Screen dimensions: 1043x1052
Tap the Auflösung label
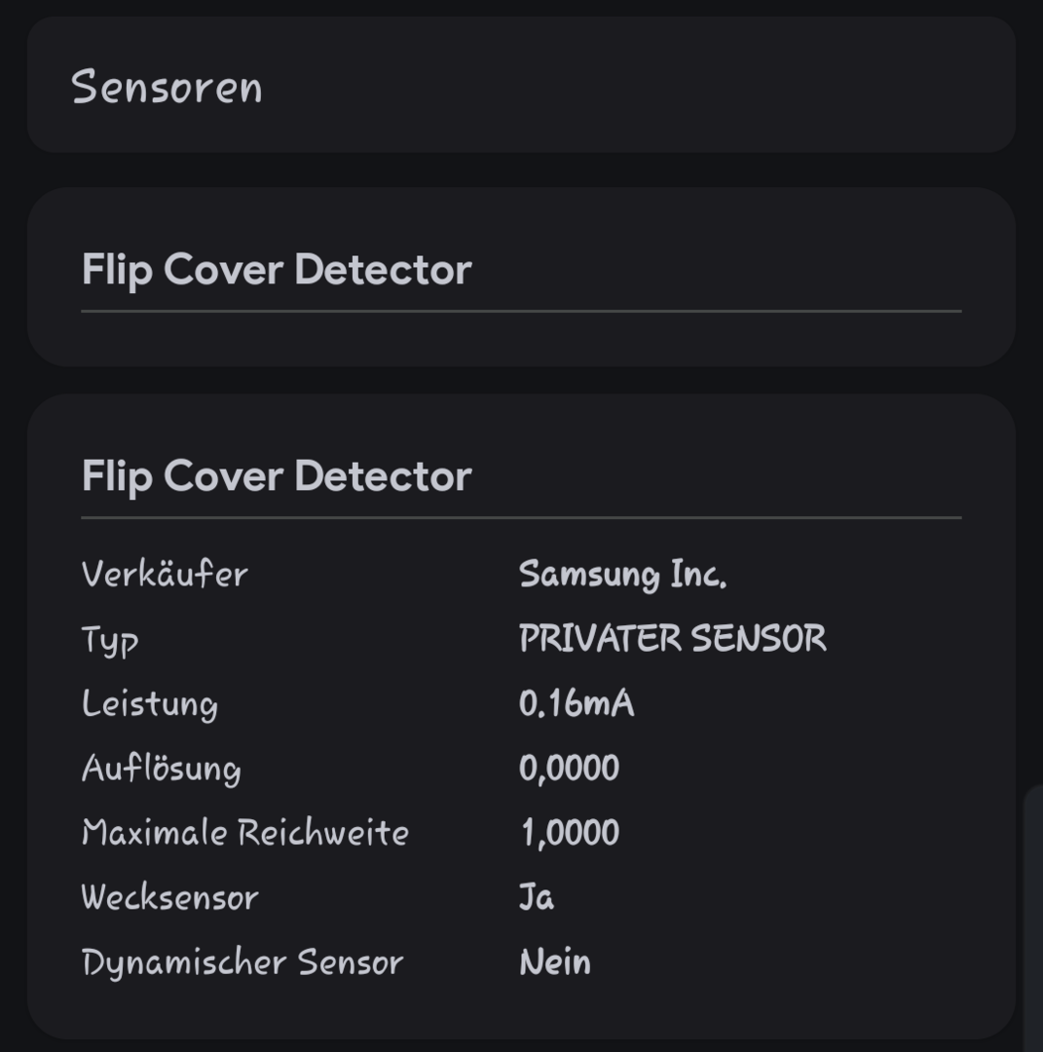click(161, 768)
